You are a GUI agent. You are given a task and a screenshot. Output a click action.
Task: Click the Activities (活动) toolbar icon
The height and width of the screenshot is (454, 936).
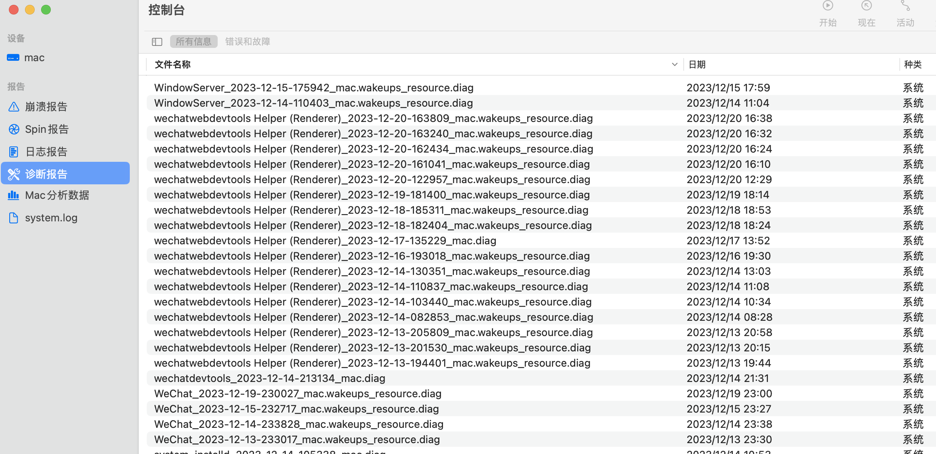tap(905, 6)
